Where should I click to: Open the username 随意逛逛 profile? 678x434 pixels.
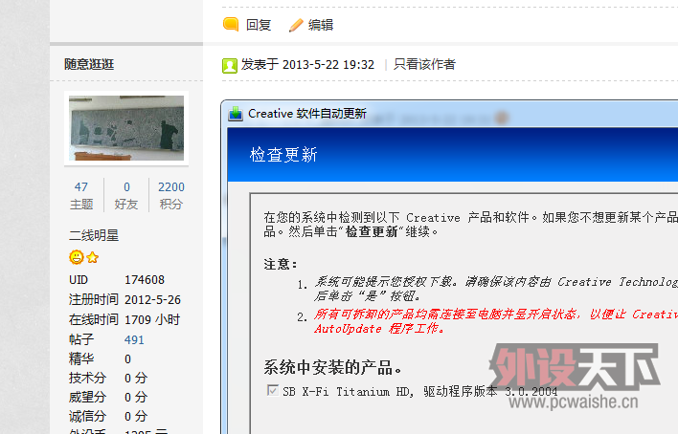89,64
